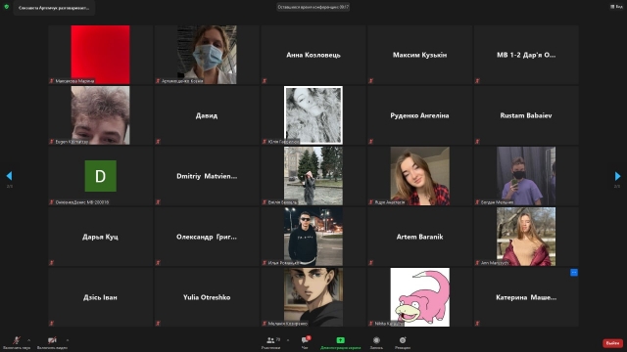
Task: Open the Reactions menu
Action: (x=403, y=342)
